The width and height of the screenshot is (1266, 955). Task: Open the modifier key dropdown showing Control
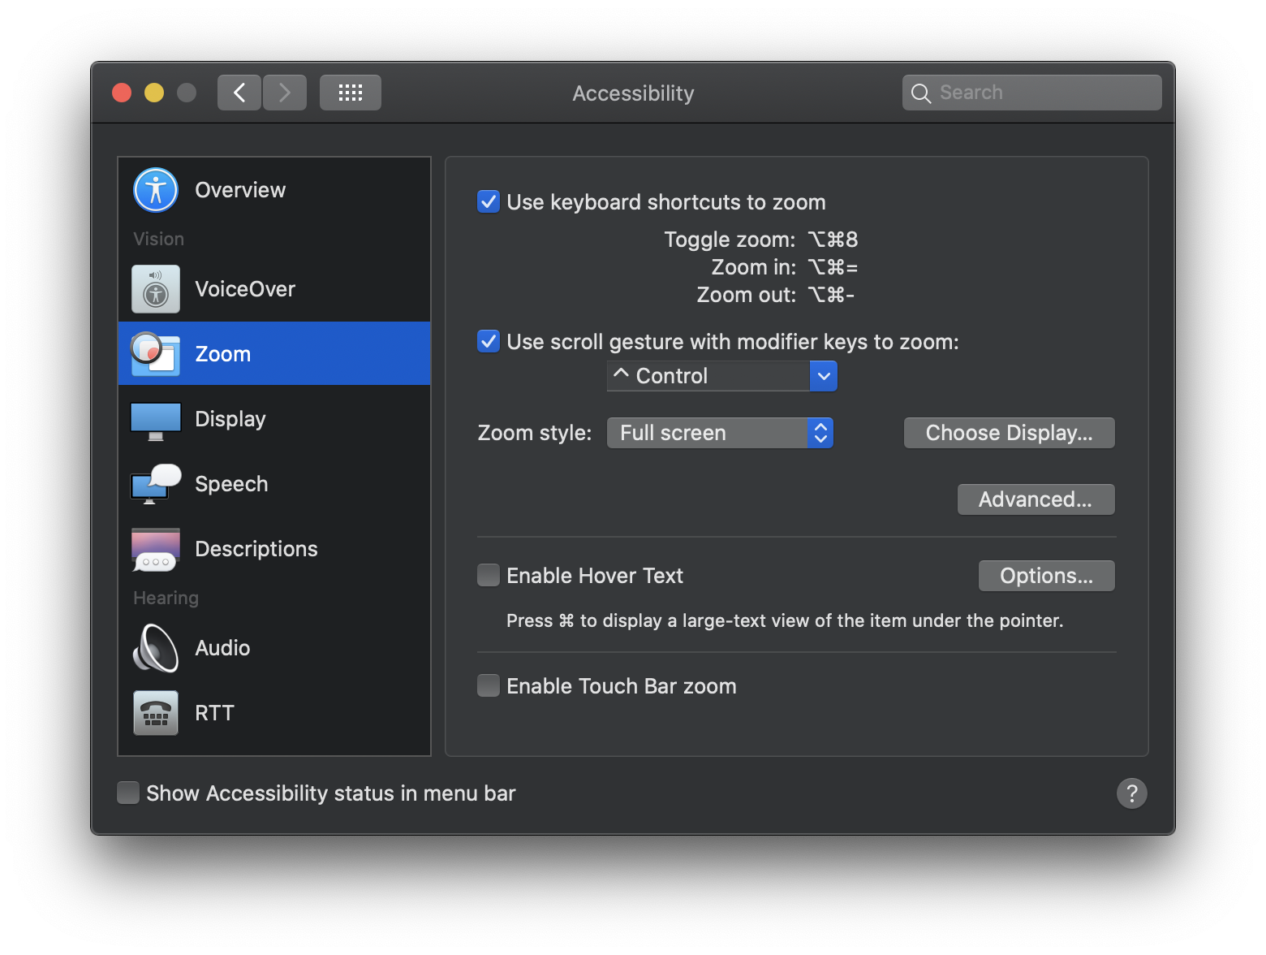pos(721,375)
